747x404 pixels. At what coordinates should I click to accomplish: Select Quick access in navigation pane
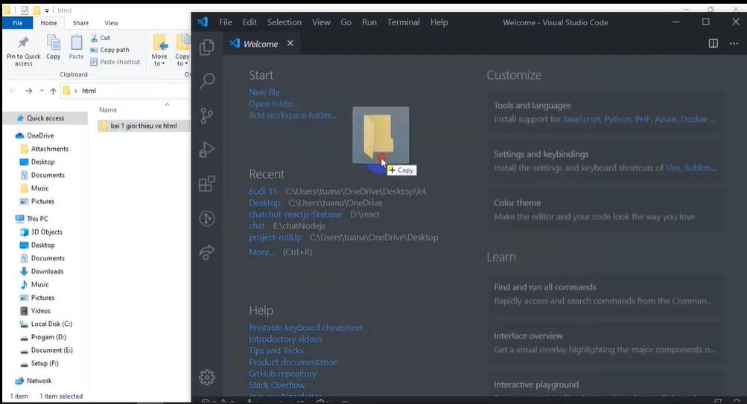tap(45, 118)
